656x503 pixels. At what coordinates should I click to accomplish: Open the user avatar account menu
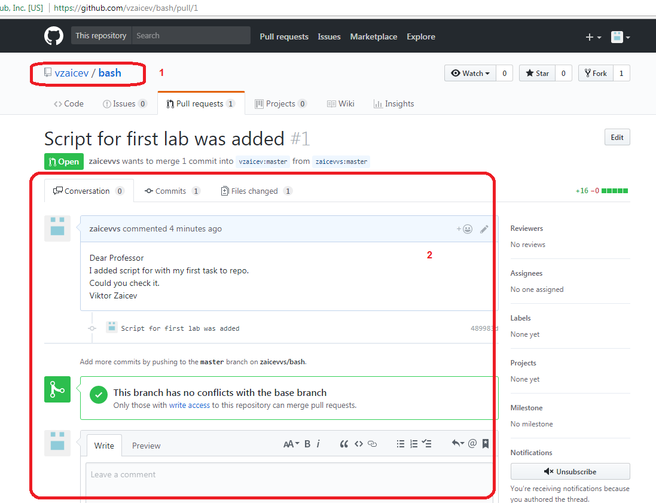tap(621, 37)
